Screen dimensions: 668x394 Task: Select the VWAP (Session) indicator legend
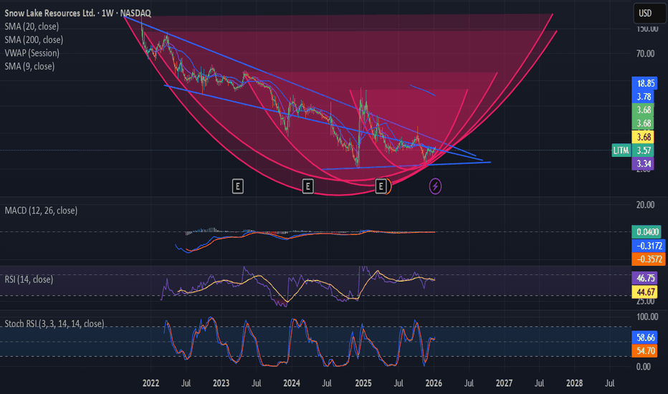click(32, 53)
